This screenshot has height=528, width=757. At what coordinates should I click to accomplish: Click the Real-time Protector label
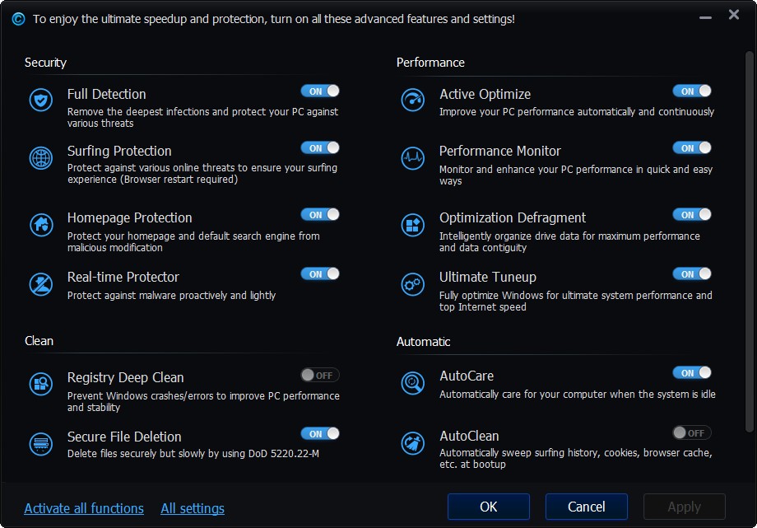pyautogui.click(x=123, y=277)
